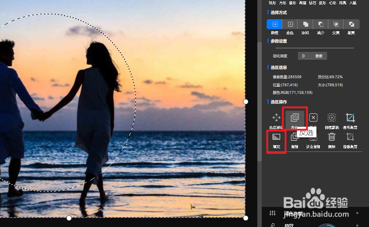The image size is (369, 227).
Task: Click the vertical scrollbar beside the canvas
Action: point(260,101)
